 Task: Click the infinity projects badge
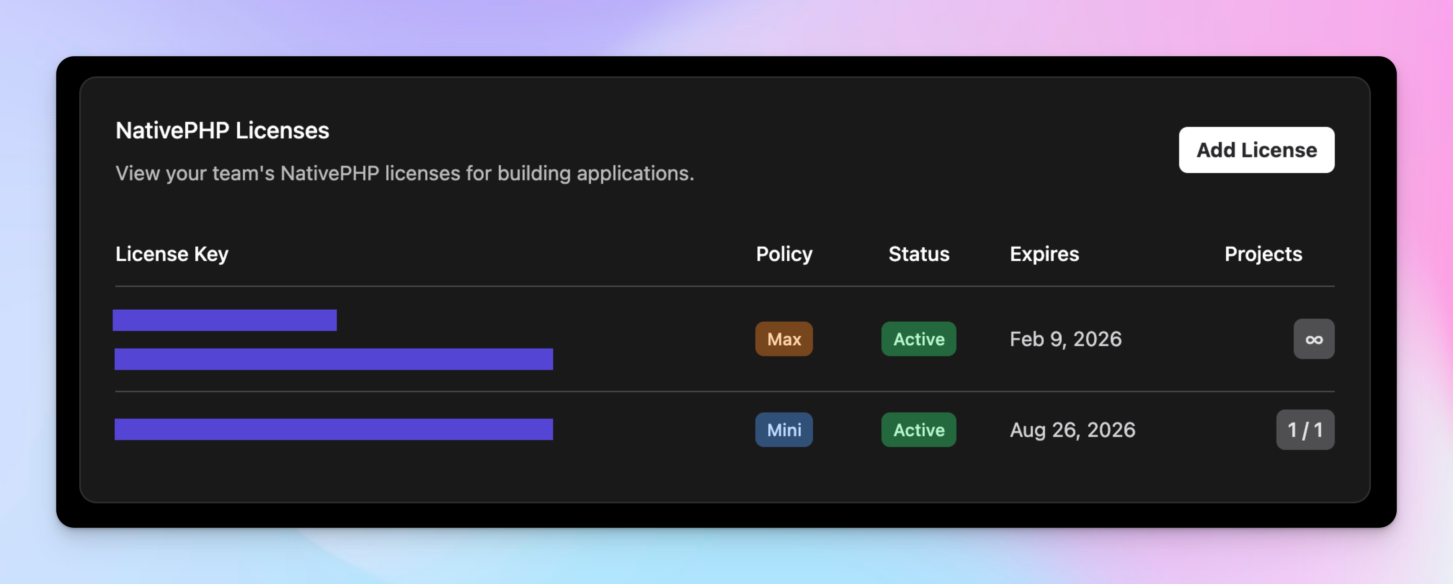pyautogui.click(x=1314, y=339)
